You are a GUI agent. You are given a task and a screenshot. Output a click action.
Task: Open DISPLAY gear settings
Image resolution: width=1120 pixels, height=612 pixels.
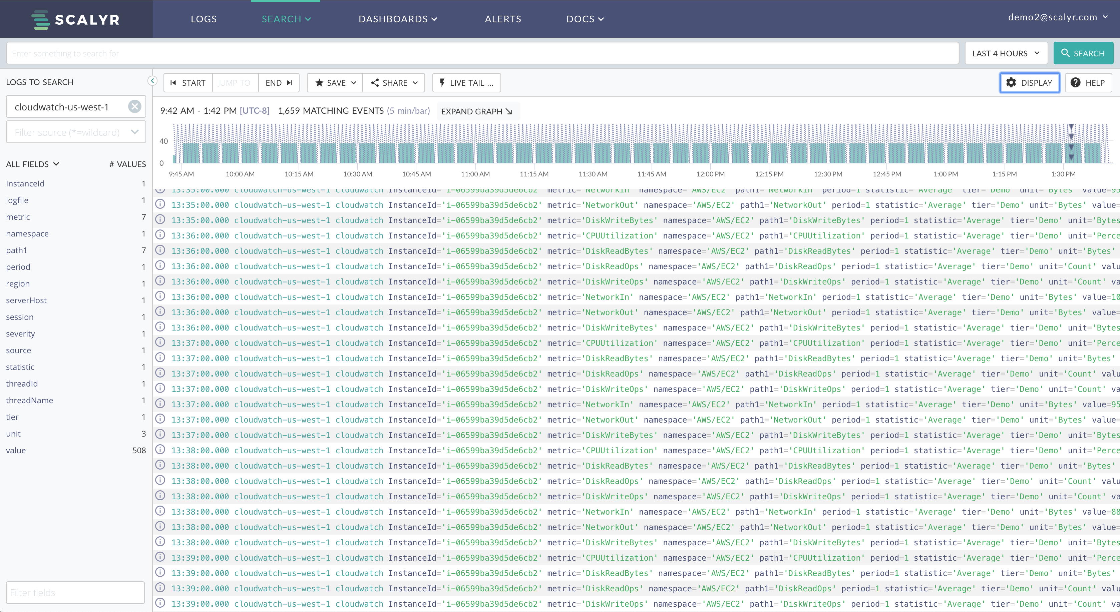1029,83
